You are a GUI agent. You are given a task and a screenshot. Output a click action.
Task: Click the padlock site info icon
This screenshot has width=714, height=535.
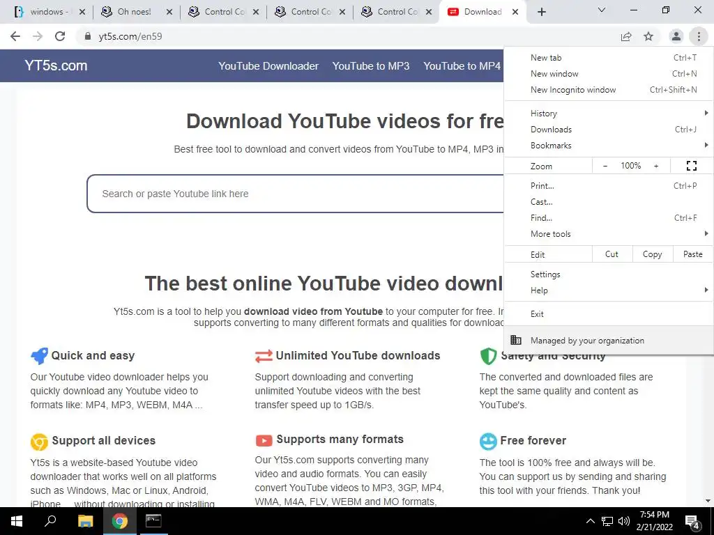pyautogui.click(x=87, y=36)
